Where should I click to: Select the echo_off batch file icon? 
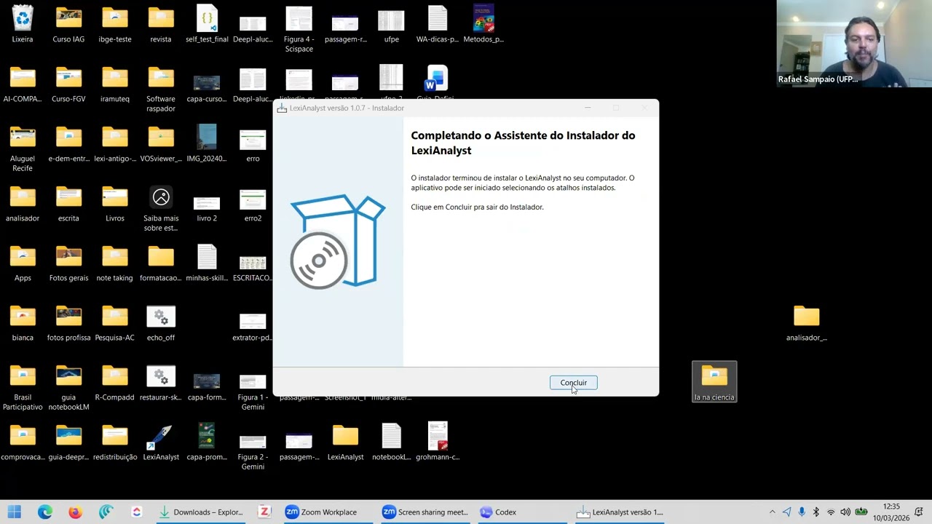pos(161,322)
